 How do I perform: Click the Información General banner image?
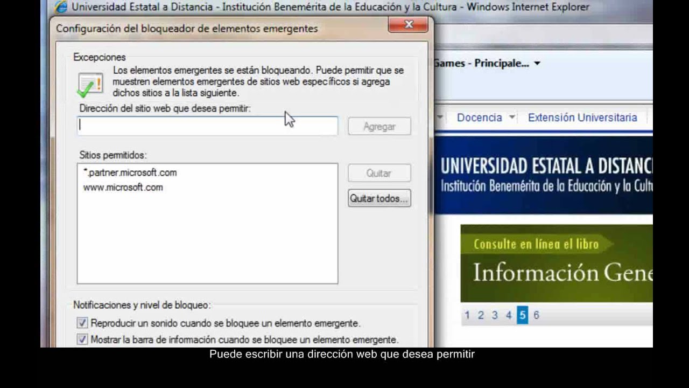point(557,264)
